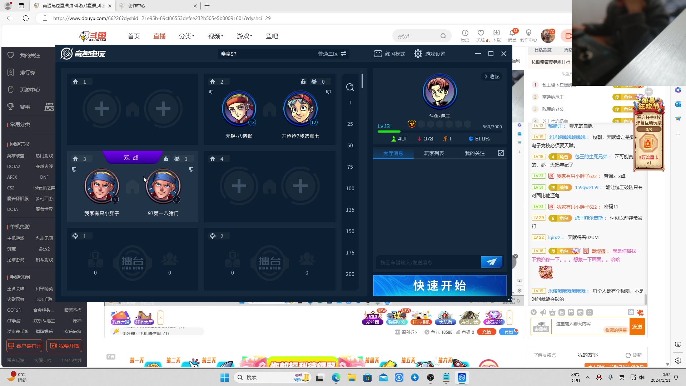Open File Explorer in taskbar
The height and width of the screenshot is (386, 686).
pos(352,377)
